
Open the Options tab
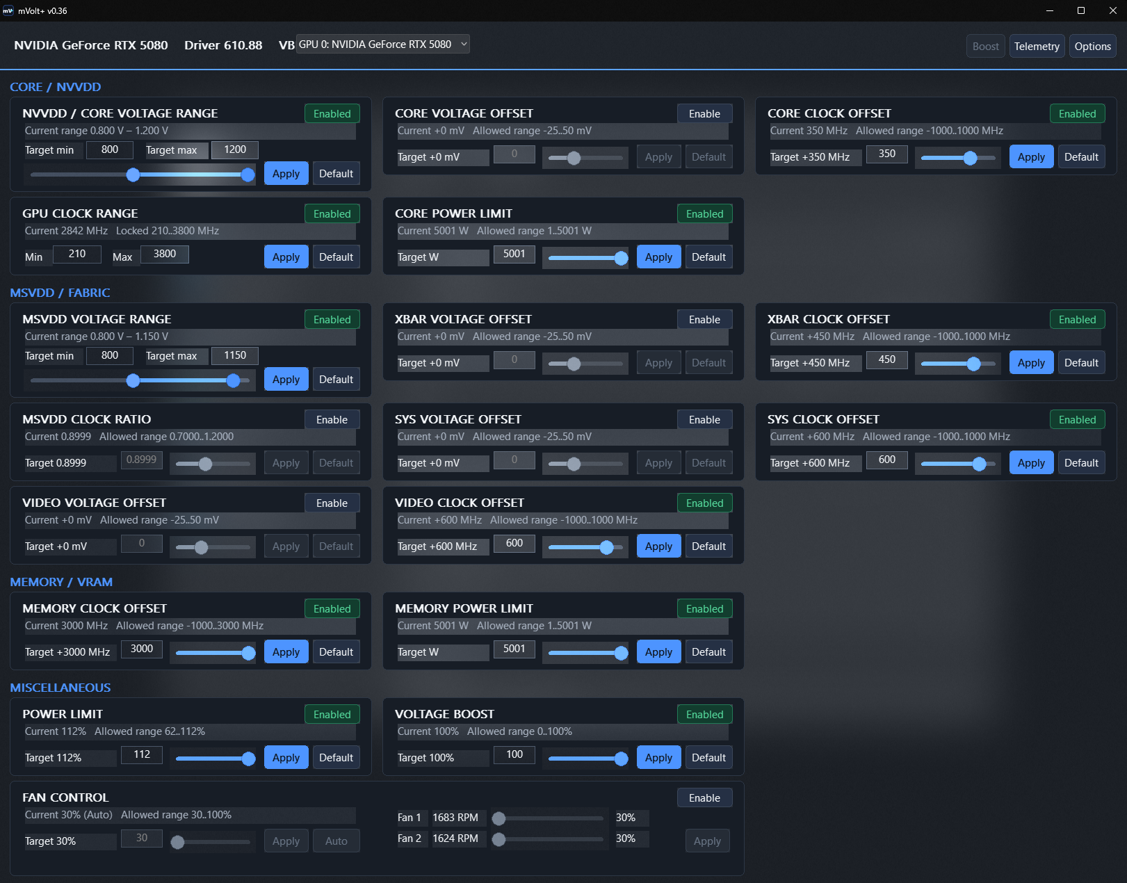tap(1092, 47)
